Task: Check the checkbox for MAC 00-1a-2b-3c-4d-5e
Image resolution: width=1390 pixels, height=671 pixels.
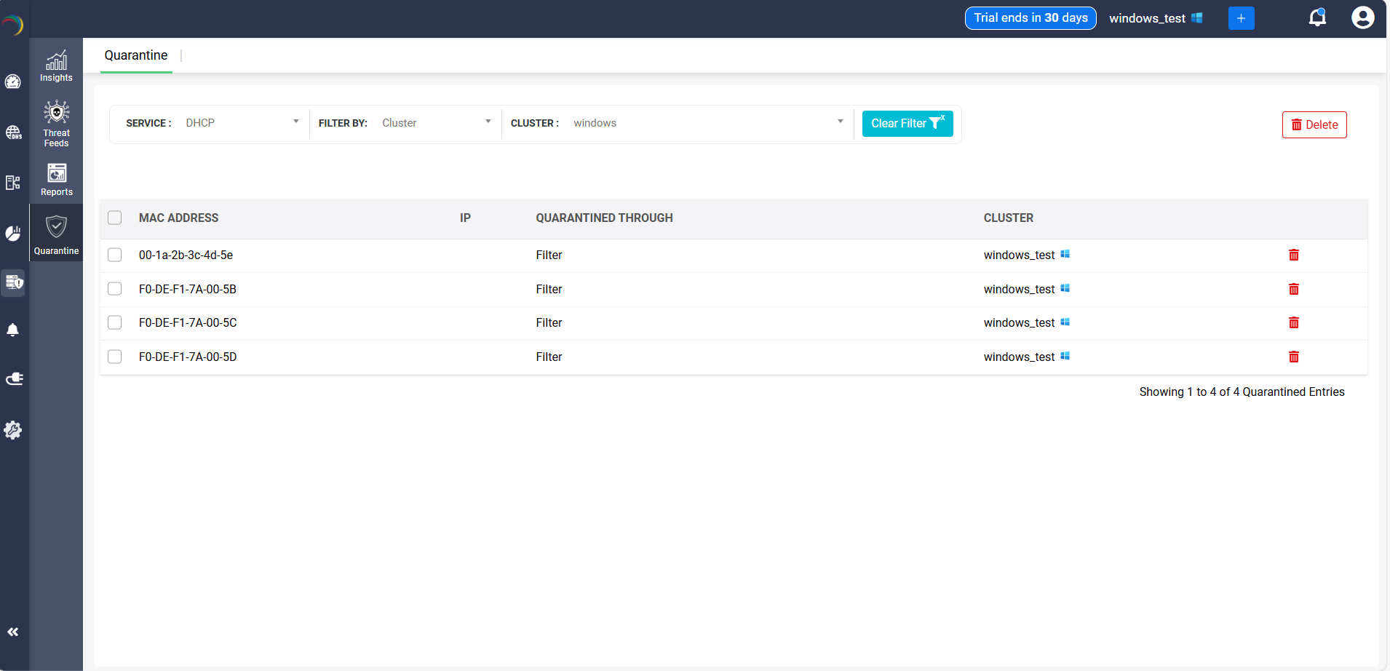Action: pyautogui.click(x=114, y=255)
